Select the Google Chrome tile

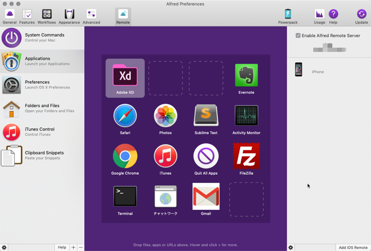(x=125, y=159)
